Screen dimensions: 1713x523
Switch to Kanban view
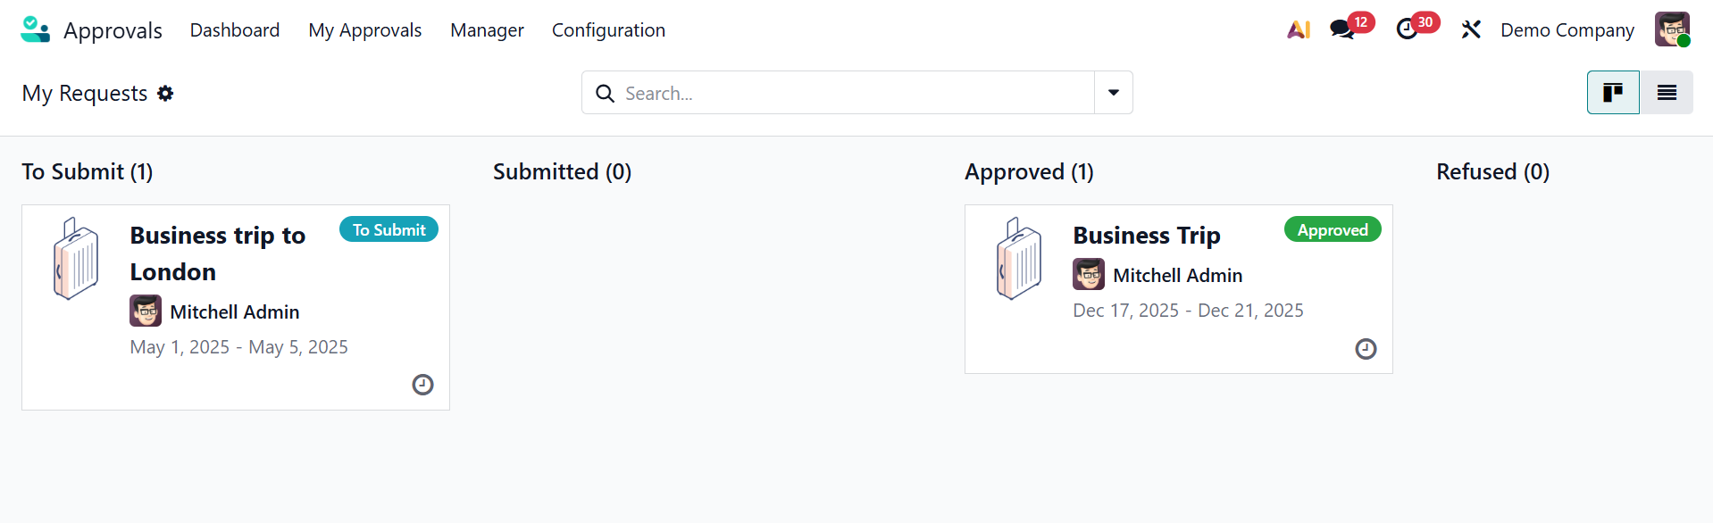1613,93
